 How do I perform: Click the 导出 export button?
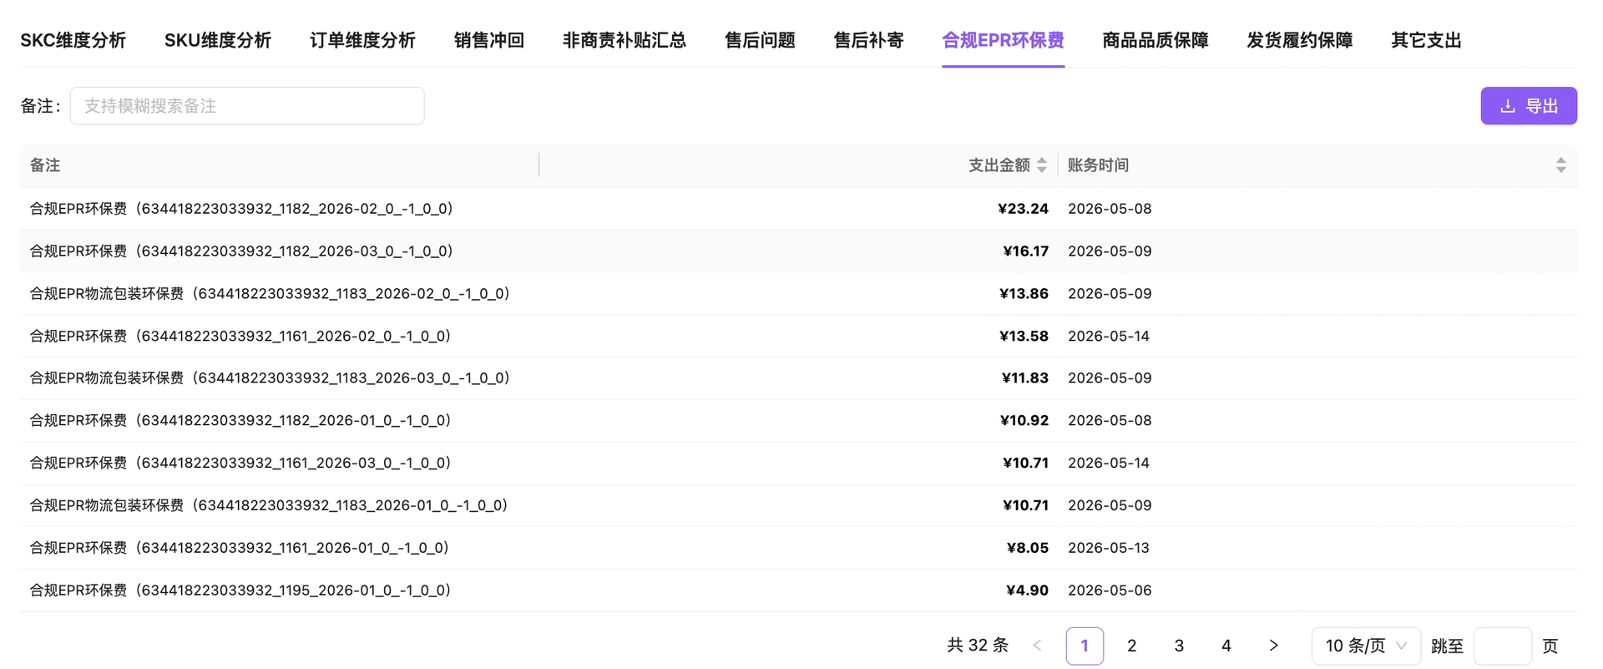tap(1529, 106)
